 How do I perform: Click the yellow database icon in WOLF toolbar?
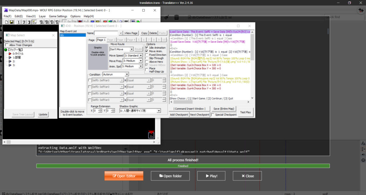(98, 22)
